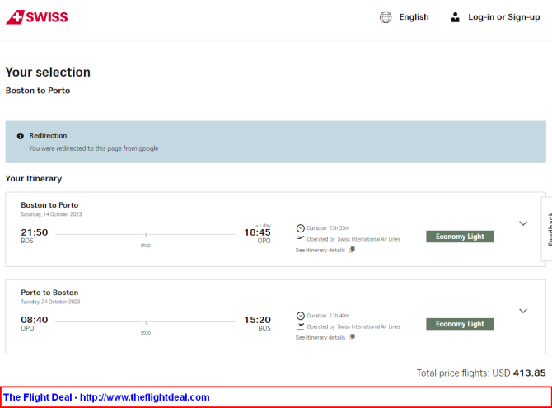This screenshot has height=408, width=552.
Task: Expand the Porto to Boston flight details
Action: pyautogui.click(x=523, y=311)
